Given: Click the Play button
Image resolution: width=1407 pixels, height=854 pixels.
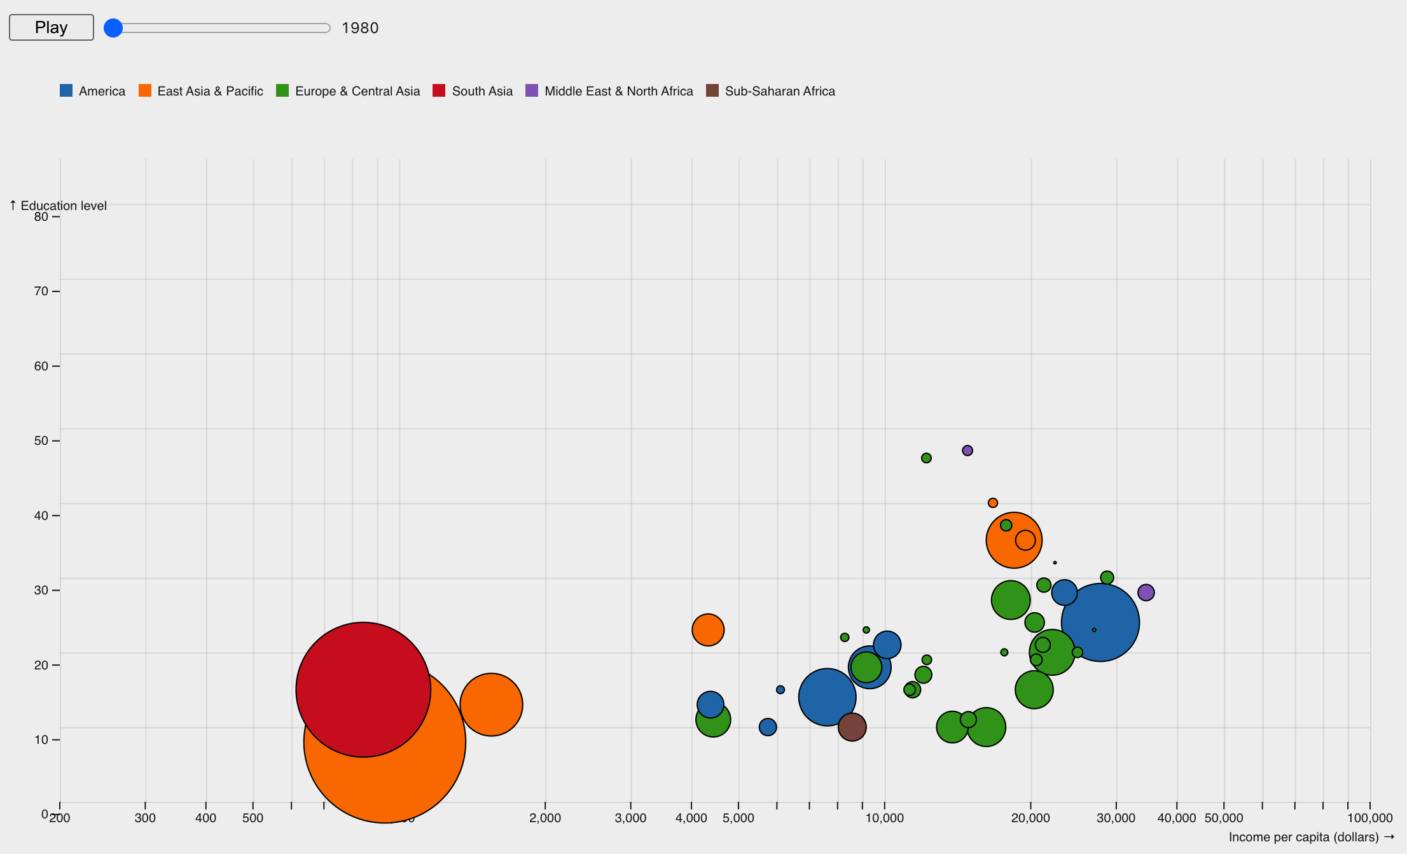Looking at the screenshot, I should 51,27.
